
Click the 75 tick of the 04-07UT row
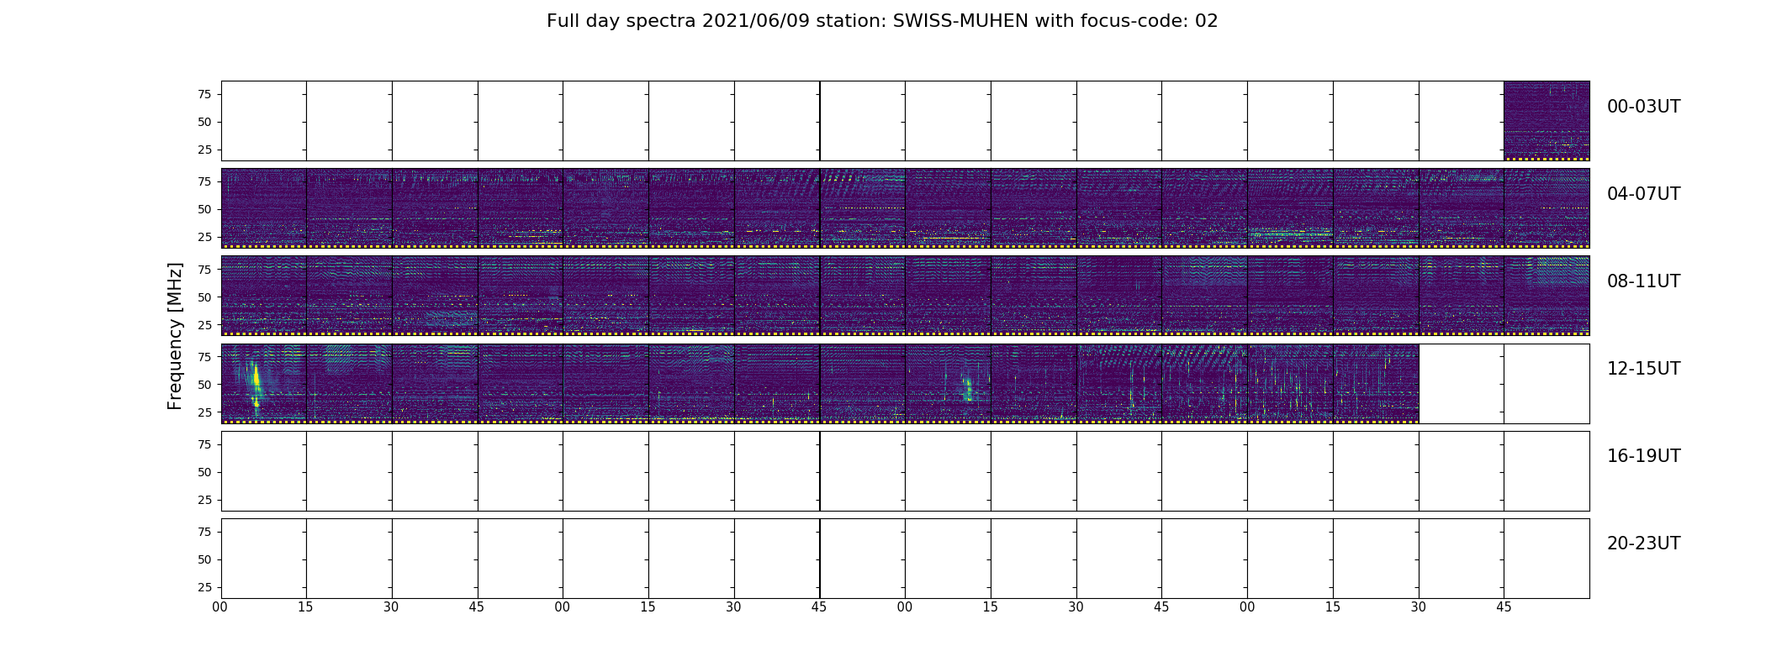coord(204,181)
